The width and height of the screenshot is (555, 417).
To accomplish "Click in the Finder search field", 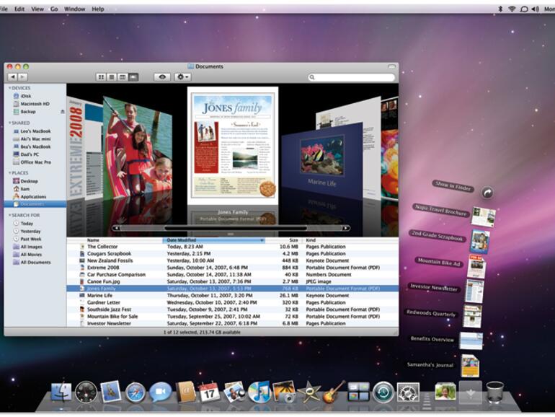I will point(352,77).
